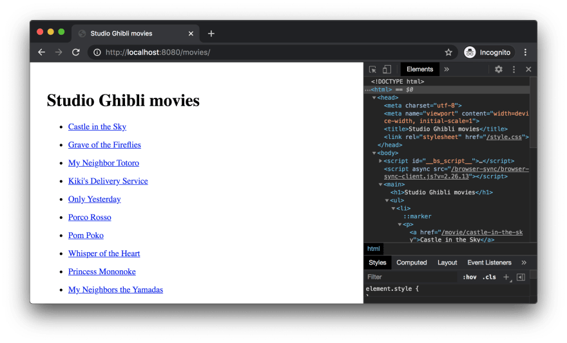Select the h1 Studio Ghibli movies node
Viewport: 567px width, 343px height.
[441, 192]
